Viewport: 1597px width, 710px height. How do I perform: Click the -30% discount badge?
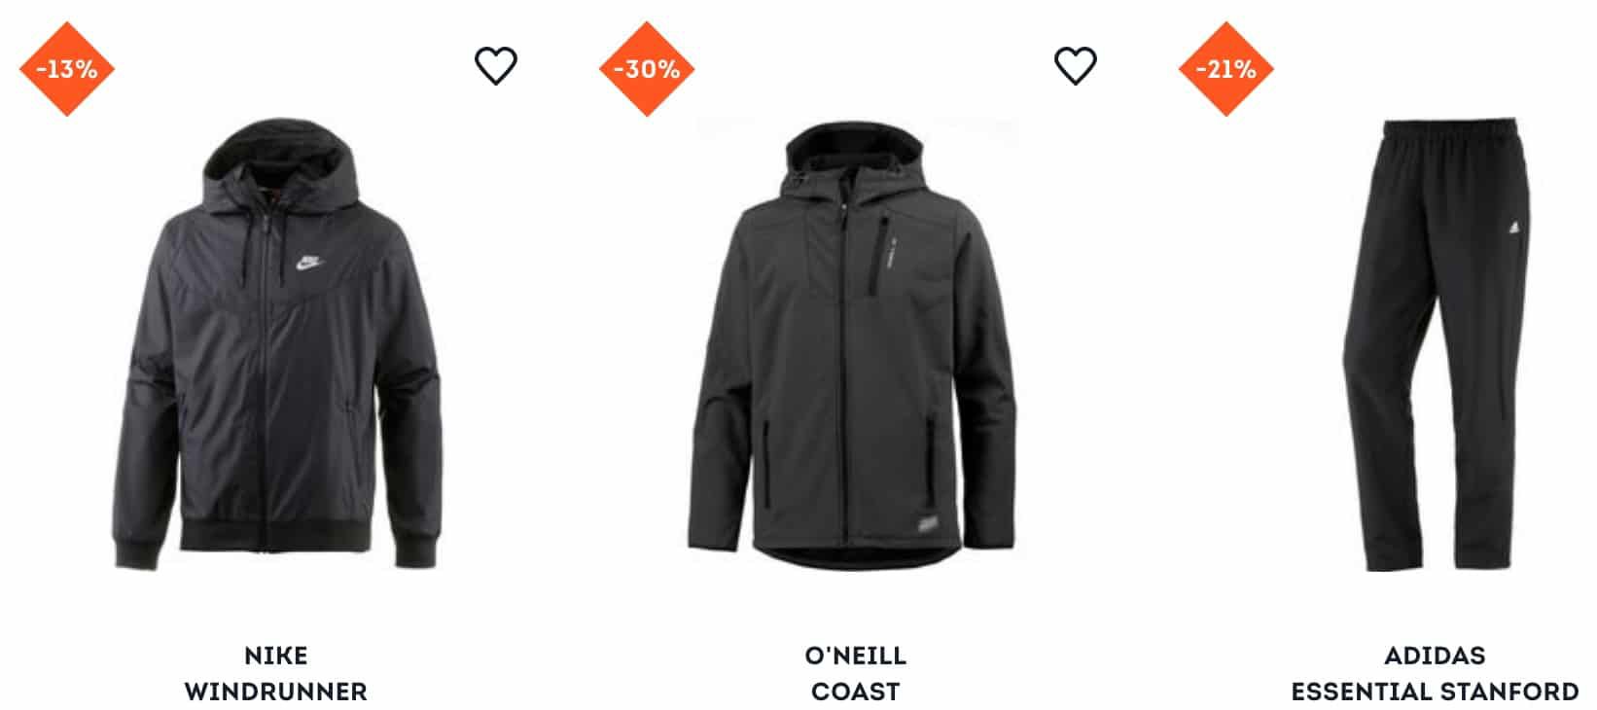(x=647, y=69)
